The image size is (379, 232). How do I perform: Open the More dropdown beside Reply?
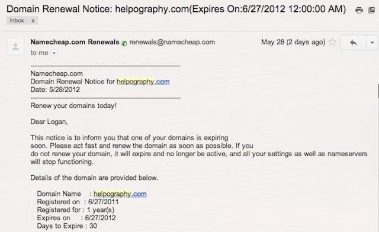pyautogui.click(x=372, y=43)
